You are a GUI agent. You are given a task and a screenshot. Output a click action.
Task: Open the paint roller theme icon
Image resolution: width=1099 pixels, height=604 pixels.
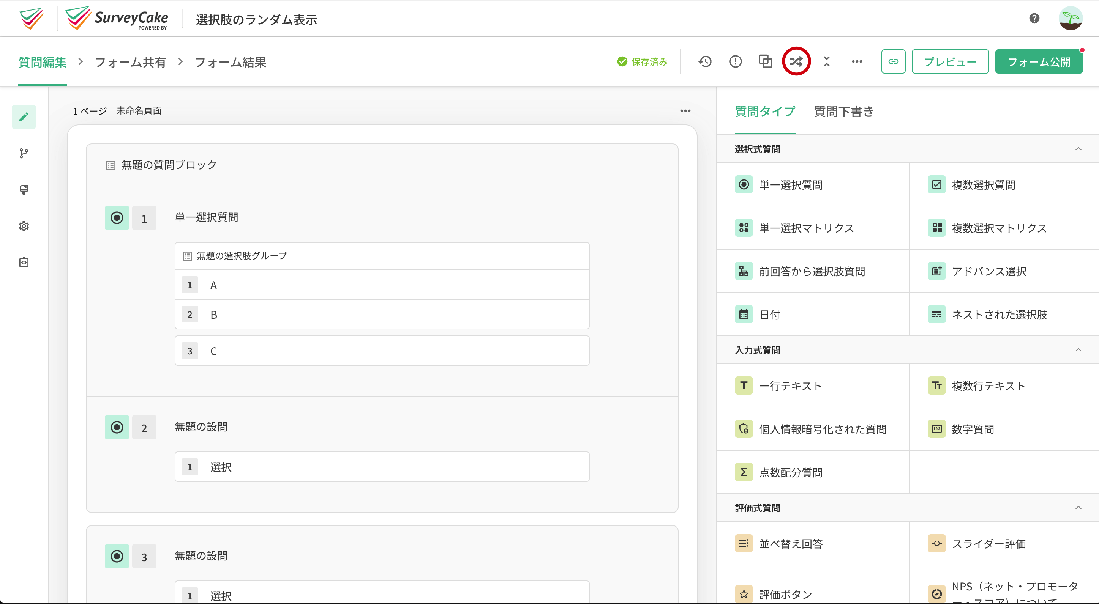coord(24,190)
